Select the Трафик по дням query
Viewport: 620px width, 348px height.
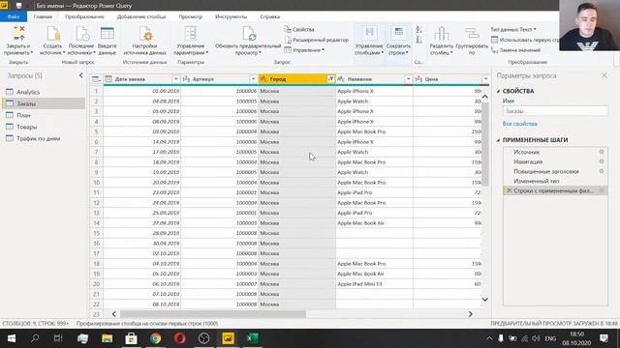[44, 138]
